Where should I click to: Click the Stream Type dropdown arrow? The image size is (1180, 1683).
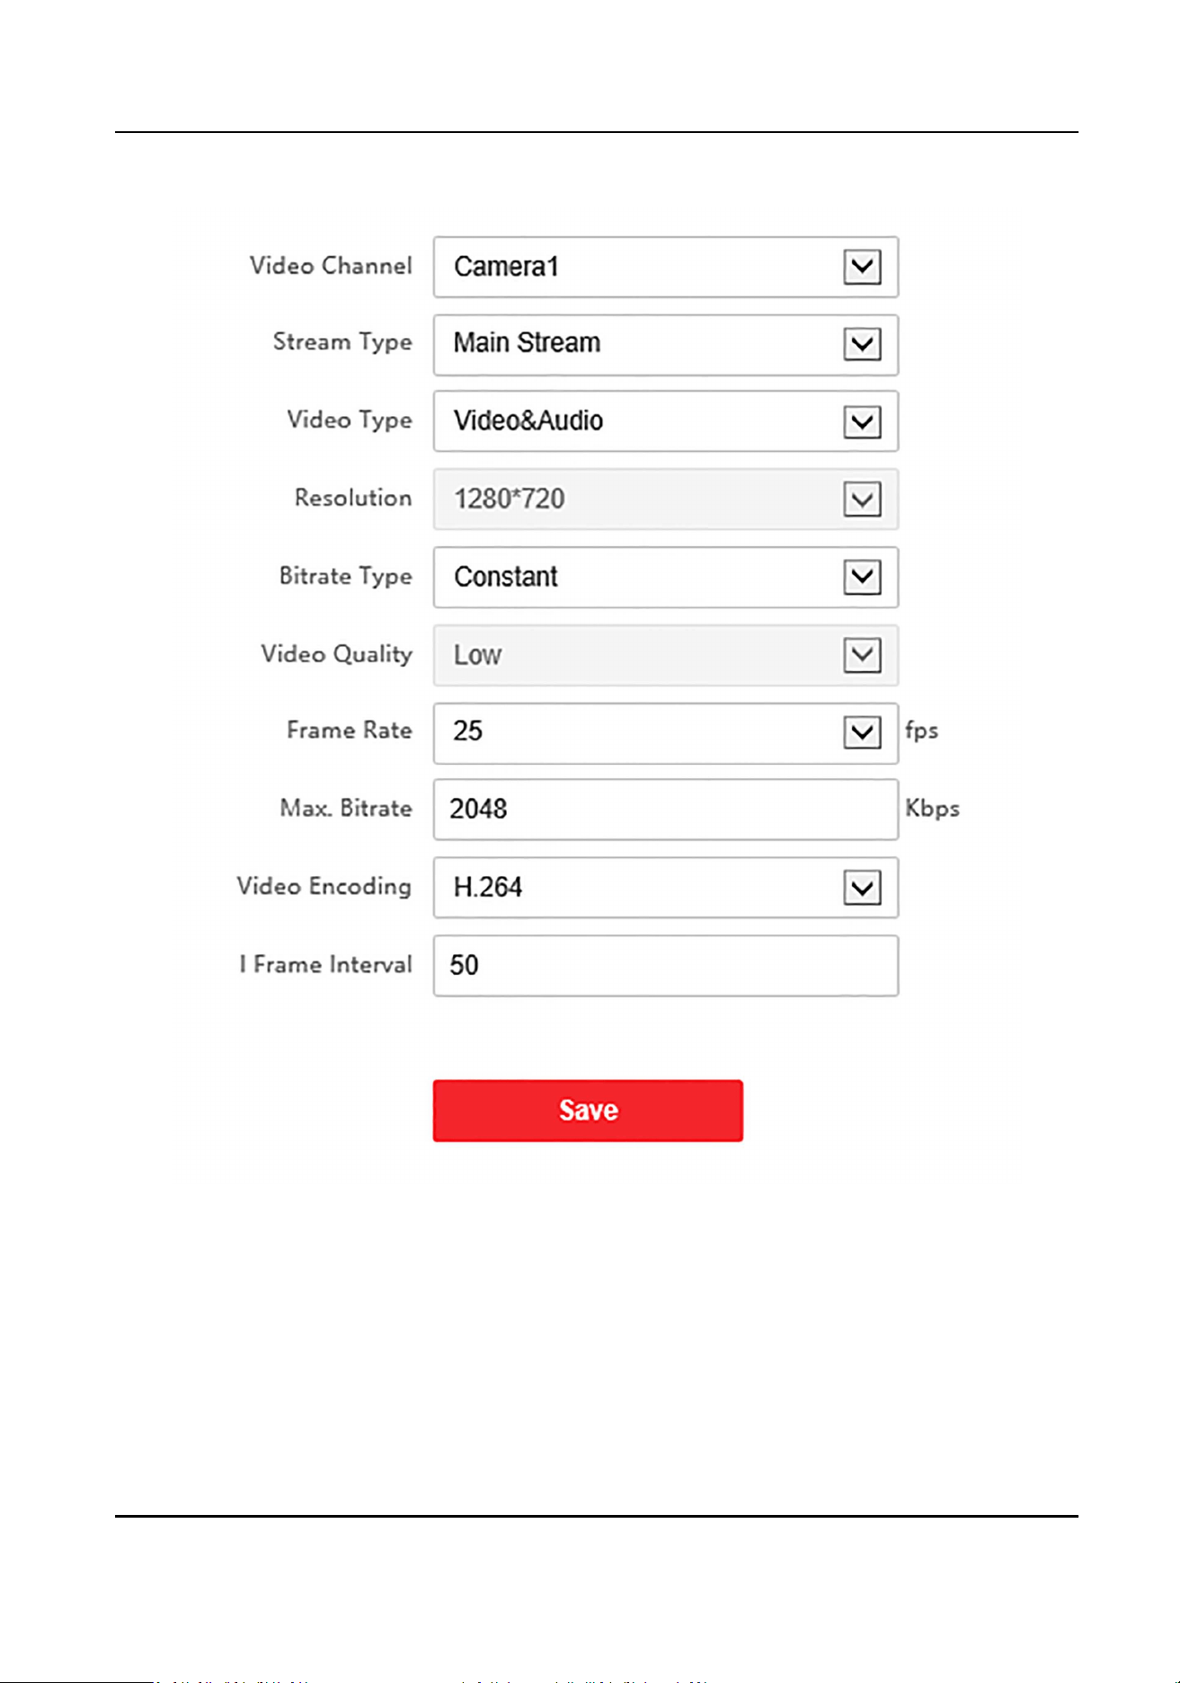click(862, 344)
